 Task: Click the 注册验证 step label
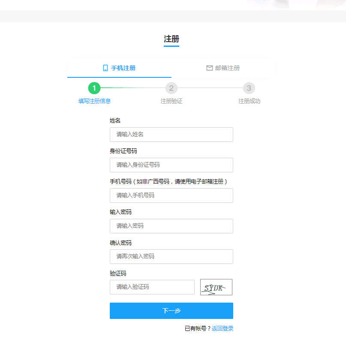171,101
